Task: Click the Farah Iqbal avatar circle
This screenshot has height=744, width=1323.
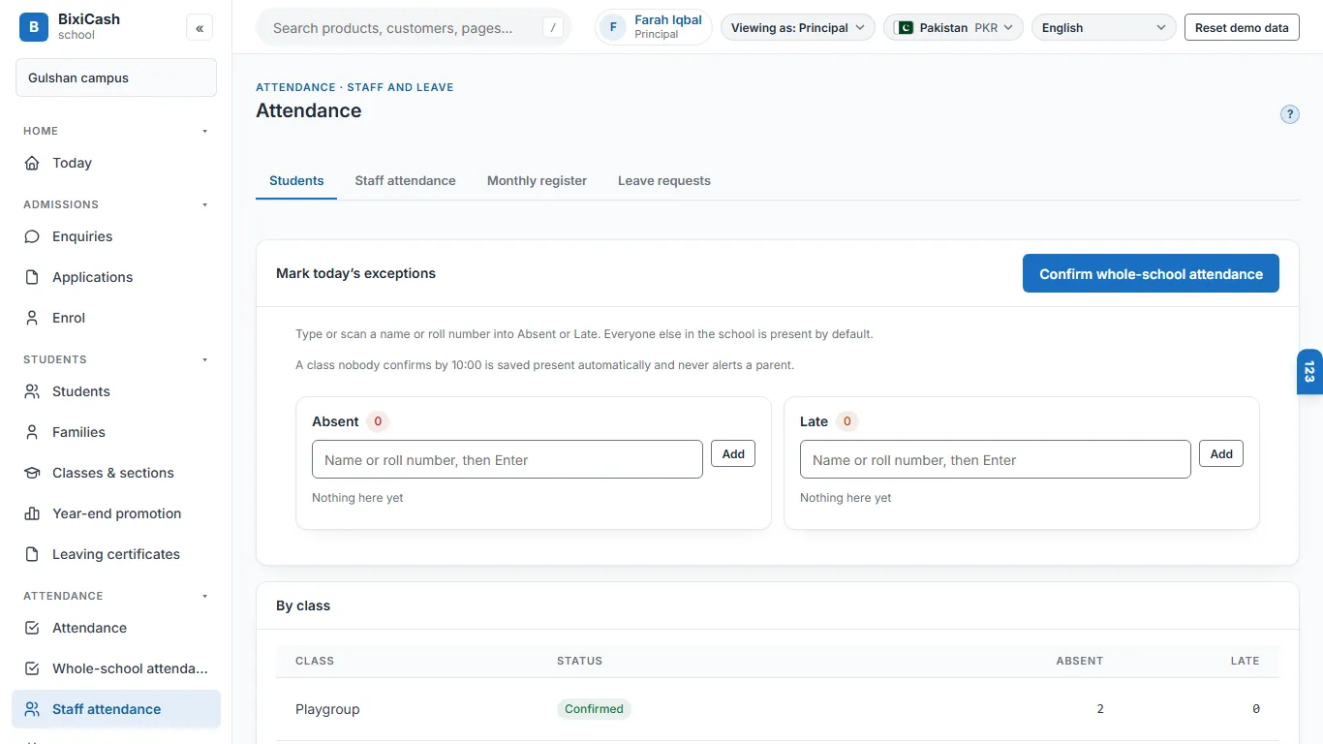Action: [x=613, y=27]
